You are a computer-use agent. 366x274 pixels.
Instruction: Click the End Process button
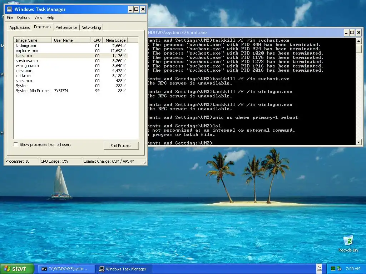point(121,146)
